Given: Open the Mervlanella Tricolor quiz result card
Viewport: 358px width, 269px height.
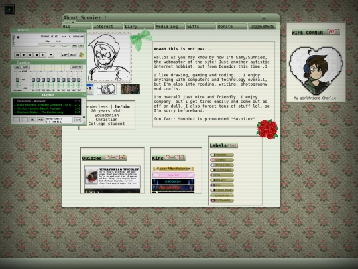Looking at the screenshot, I should pyautogui.click(x=112, y=177).
